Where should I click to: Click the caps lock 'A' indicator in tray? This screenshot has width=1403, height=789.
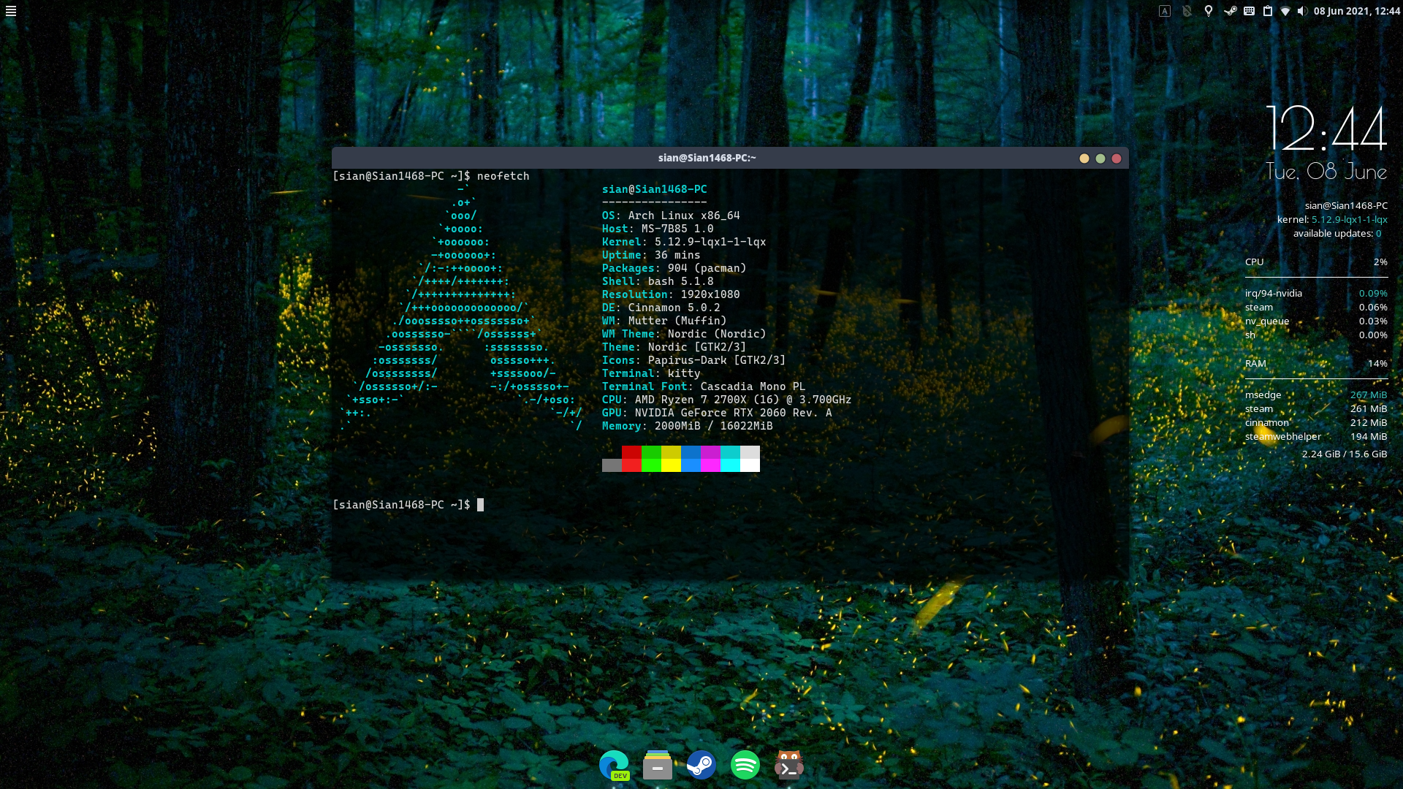1165,11
